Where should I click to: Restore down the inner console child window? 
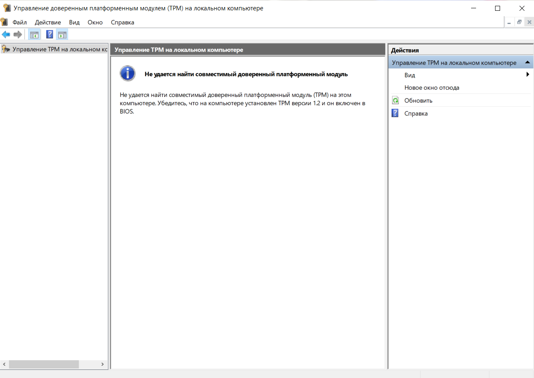[519, 22]
